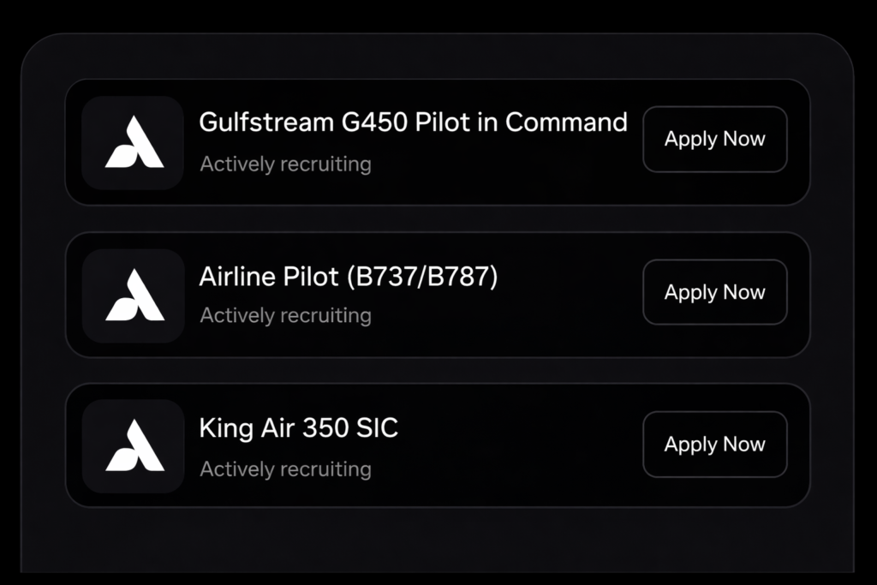Select the Gulfstream G450 job card background
The height and width of the screenshot is (585, 877).
click(514, 180)
